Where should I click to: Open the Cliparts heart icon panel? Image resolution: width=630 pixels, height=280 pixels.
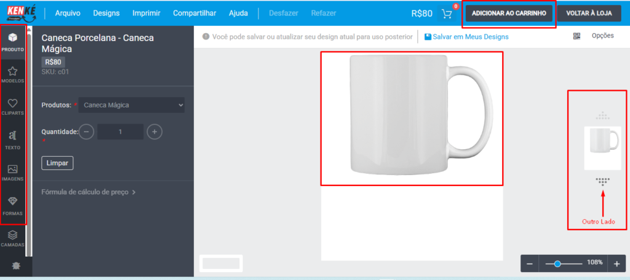coord(12,107)
